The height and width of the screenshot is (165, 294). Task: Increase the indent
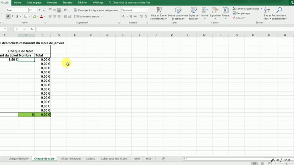(x=69, y=16)
